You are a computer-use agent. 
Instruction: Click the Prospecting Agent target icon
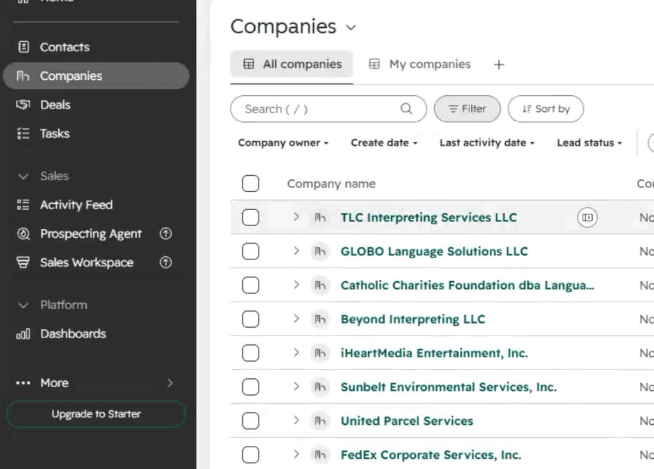(24, 234)
